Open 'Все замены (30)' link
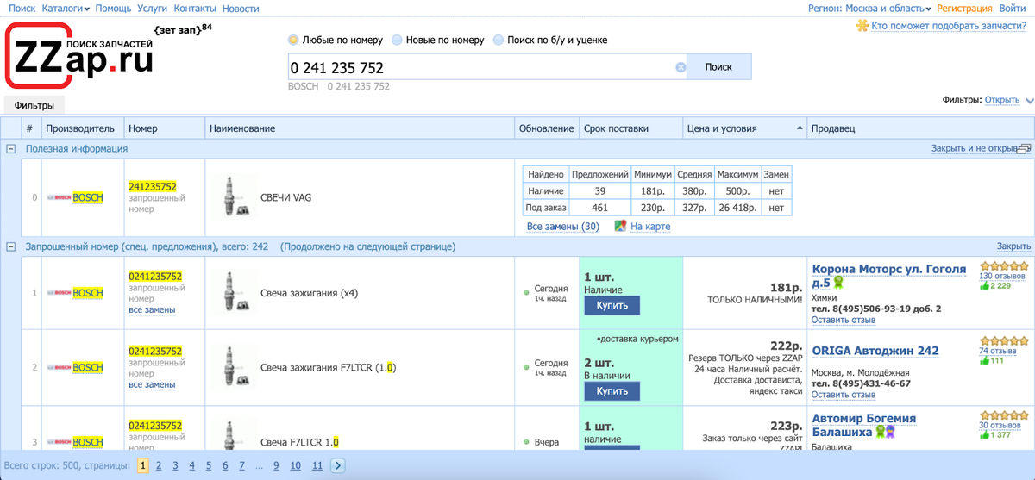This screenshot has height=480, width=1035. coord(562,227)
